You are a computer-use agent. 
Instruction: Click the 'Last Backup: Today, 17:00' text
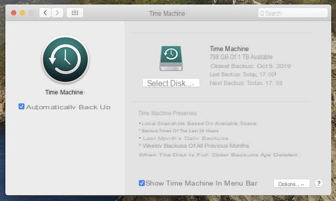coord(243,74)
